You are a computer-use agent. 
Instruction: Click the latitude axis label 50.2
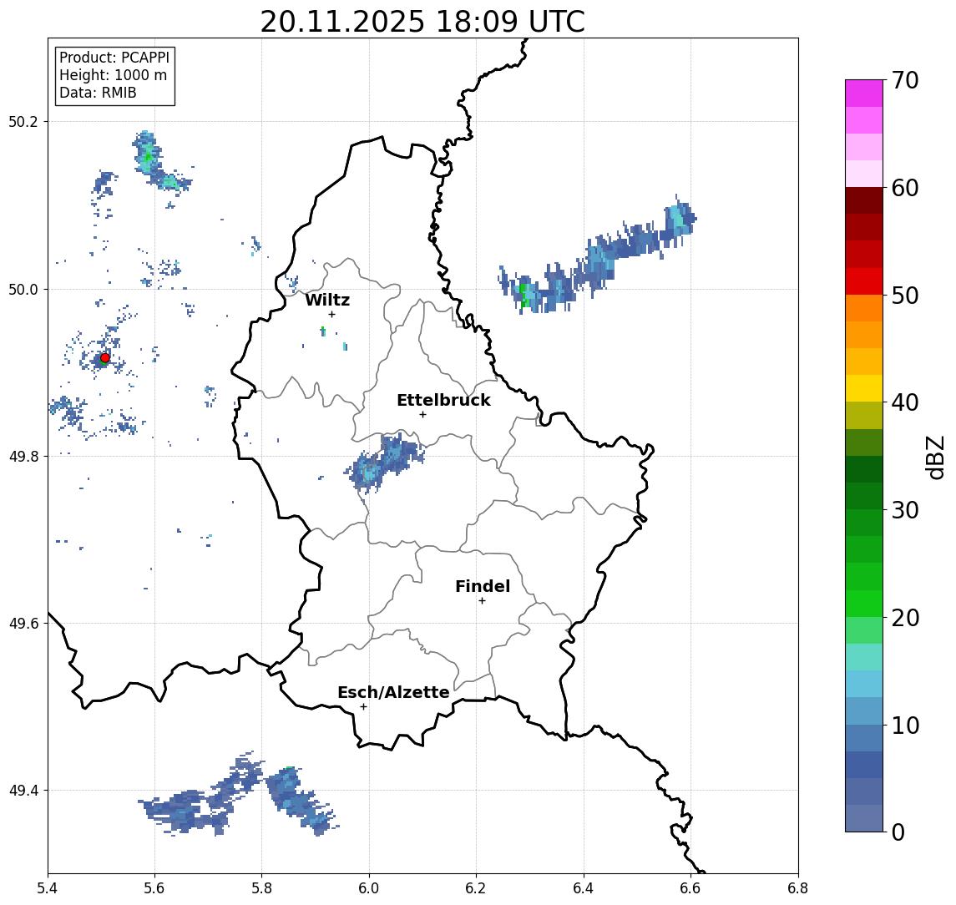pyautogui.click(x=23, y=121)
